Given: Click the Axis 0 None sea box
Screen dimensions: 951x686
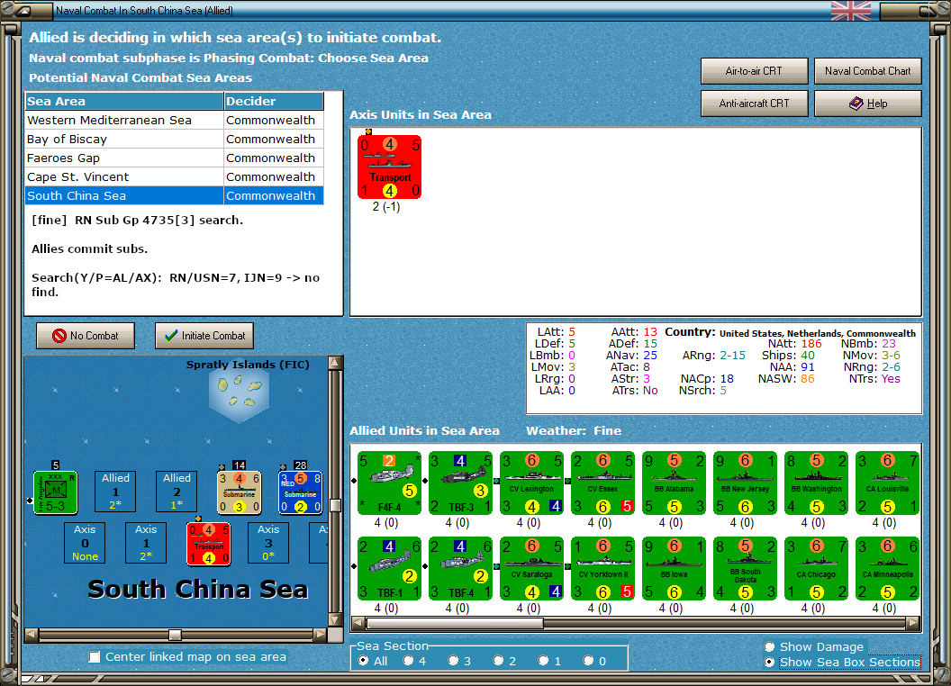Looking at the screenshot, I should click(x=85, y=543).
